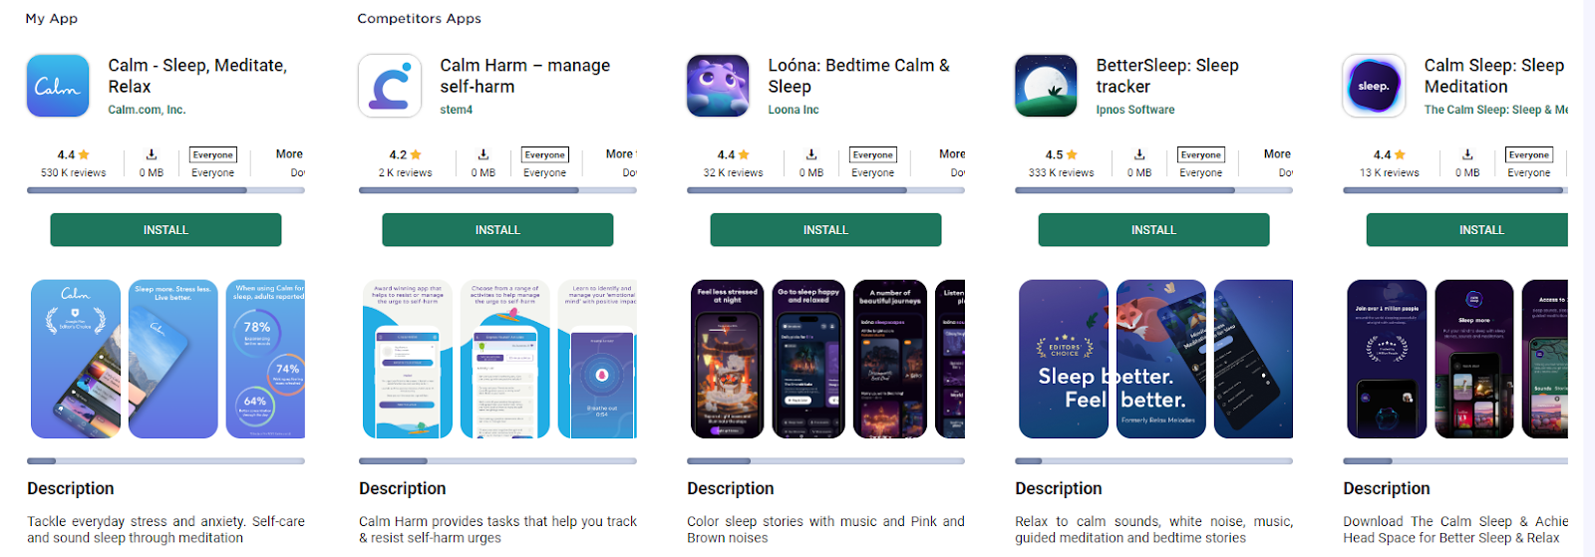
Task: Install the Calm Harm app
Action: point(497,230)
